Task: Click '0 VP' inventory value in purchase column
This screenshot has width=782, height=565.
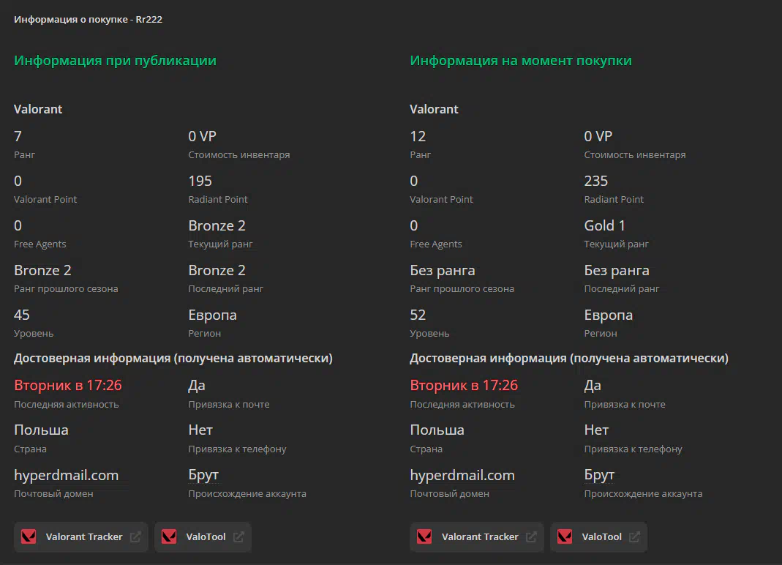Action: pyautogui.click(x=598, y=136)
